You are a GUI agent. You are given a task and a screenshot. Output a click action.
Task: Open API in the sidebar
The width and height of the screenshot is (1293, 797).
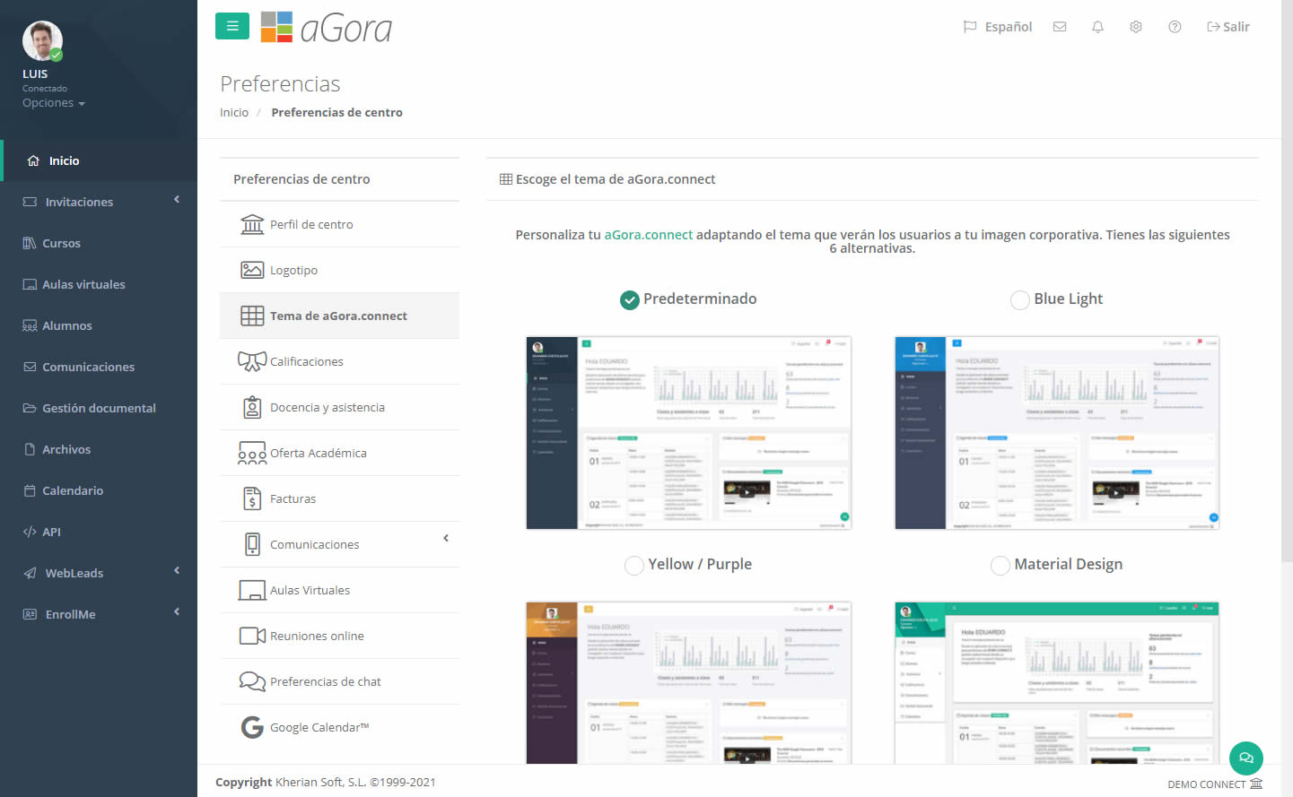[x=99, y=532]
